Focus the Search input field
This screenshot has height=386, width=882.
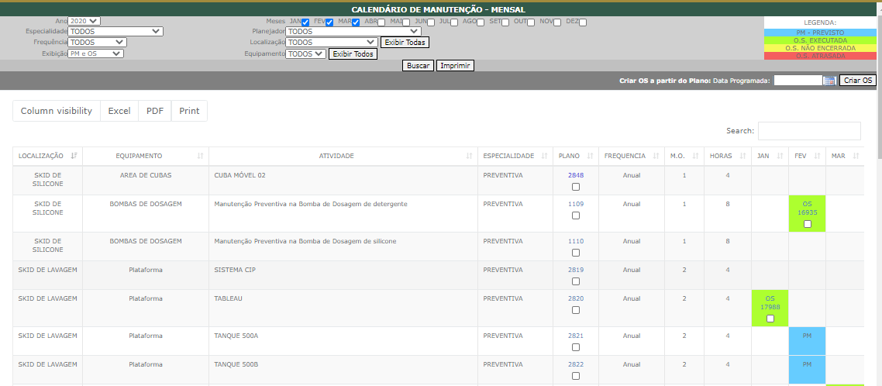tap(809, 131)
